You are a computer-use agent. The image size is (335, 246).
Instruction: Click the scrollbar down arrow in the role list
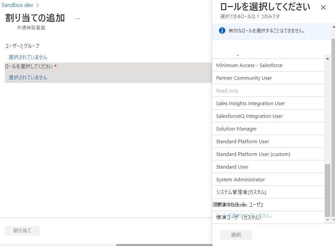(328, 219)
